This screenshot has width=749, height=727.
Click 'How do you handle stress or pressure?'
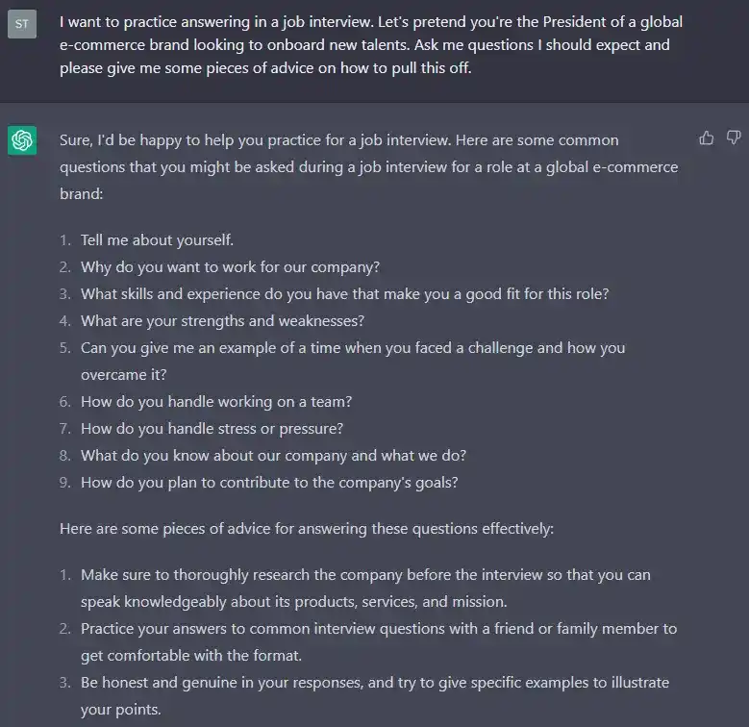(x=212, y=429)
